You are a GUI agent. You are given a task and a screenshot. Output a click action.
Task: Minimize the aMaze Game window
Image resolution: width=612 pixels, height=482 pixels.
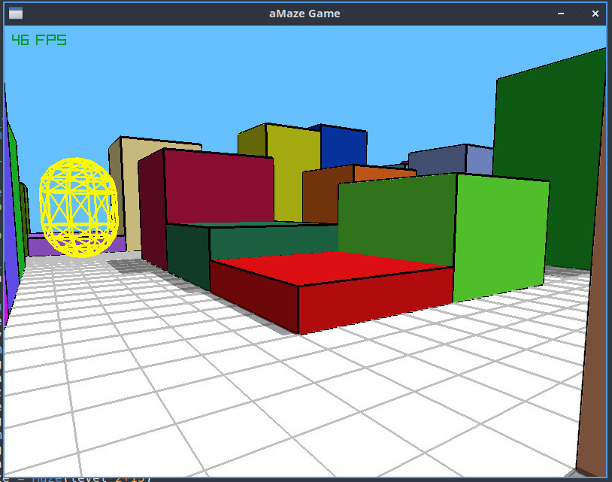(x=561, y=14)
